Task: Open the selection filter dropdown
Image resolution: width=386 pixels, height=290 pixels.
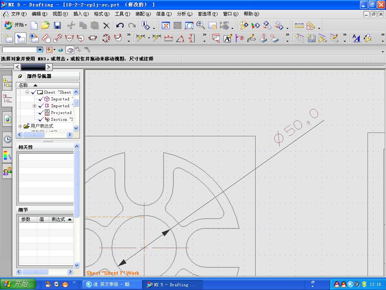Action: [x=40, y=50]
